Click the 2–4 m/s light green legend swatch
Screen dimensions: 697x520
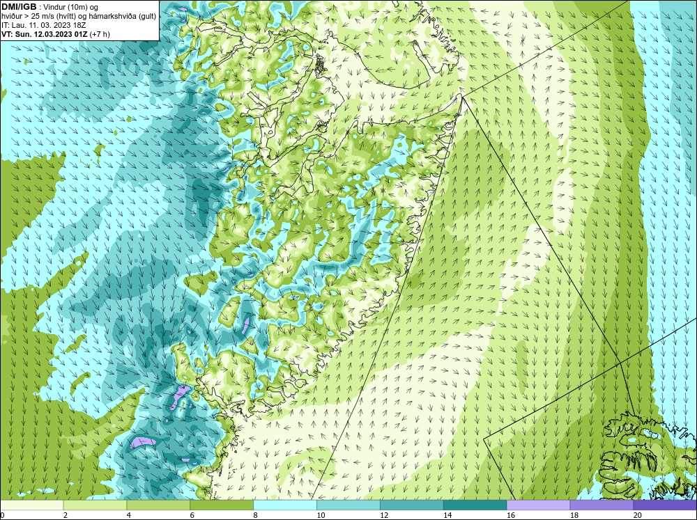tap(95, 505)
